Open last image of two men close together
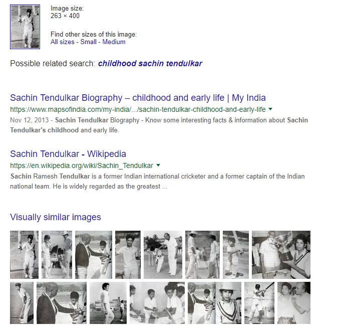Image resolution: width=344 pixels, height=329 pixels. coord(294,303)
